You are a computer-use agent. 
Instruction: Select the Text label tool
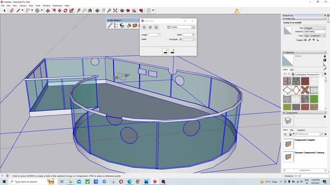[x=85, y=10]
